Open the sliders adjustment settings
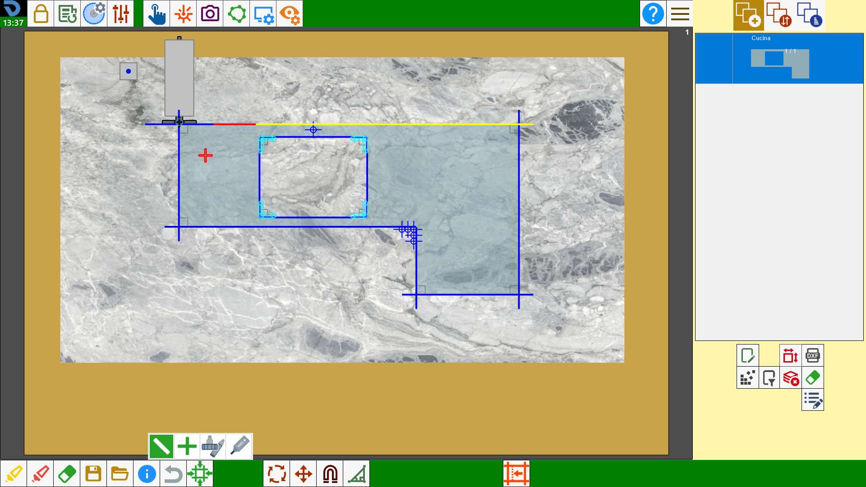Viewport: 866px width, 487px height. click(x=120, y=14)
